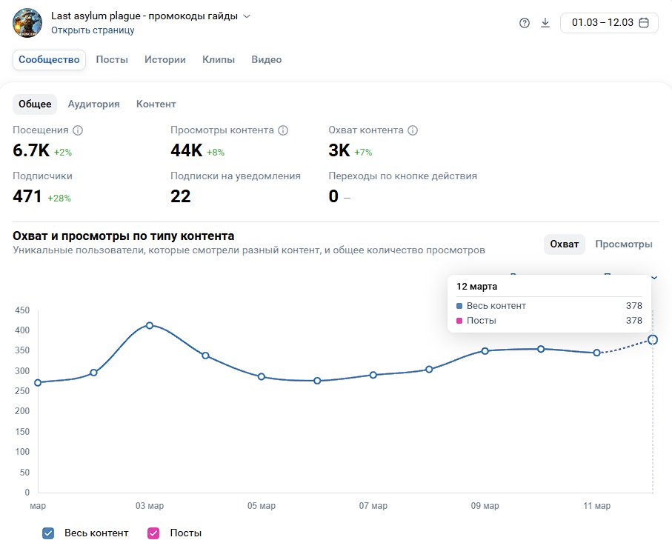
Task: Click info icon next to Посещения
Action: click(78, 130)
